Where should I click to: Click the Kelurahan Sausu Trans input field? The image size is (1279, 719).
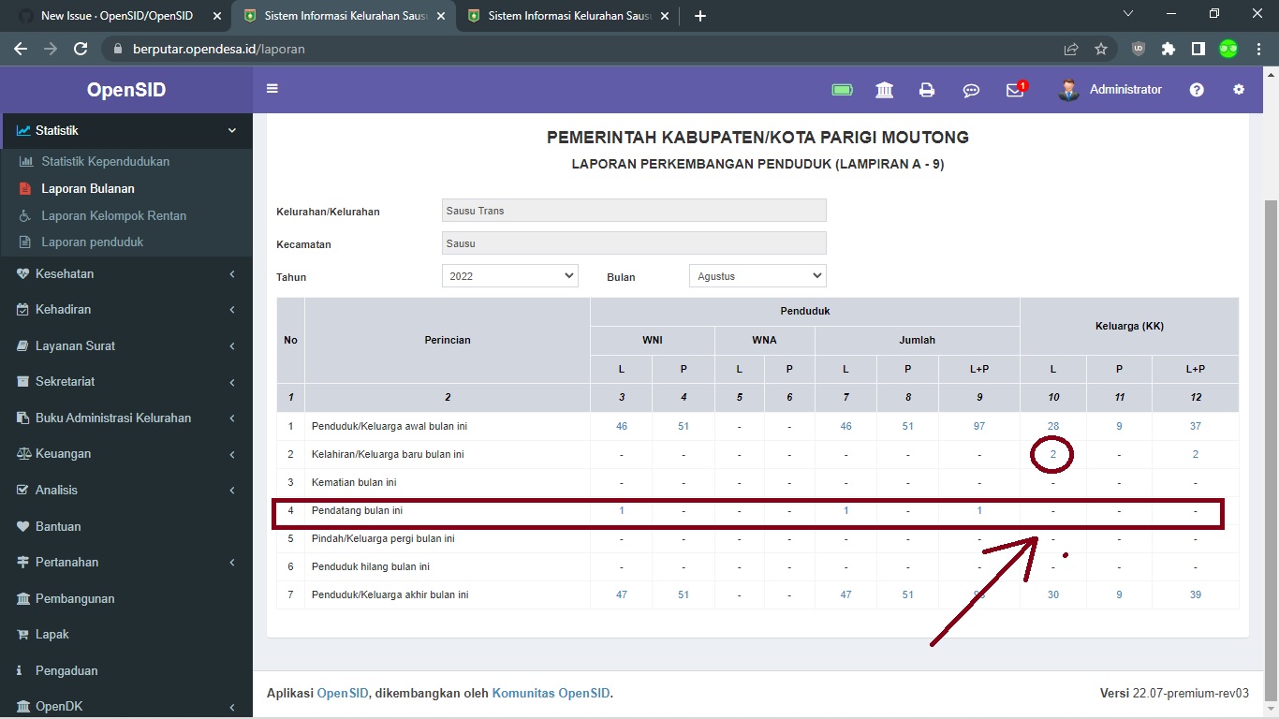coord(633,210)
